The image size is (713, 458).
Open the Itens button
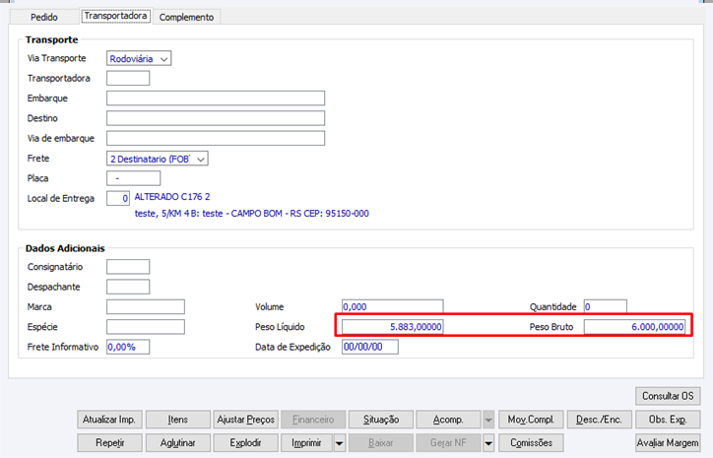tap(178, 420)
